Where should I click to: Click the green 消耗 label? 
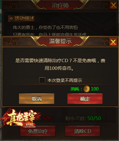click(x=76, y=89)
